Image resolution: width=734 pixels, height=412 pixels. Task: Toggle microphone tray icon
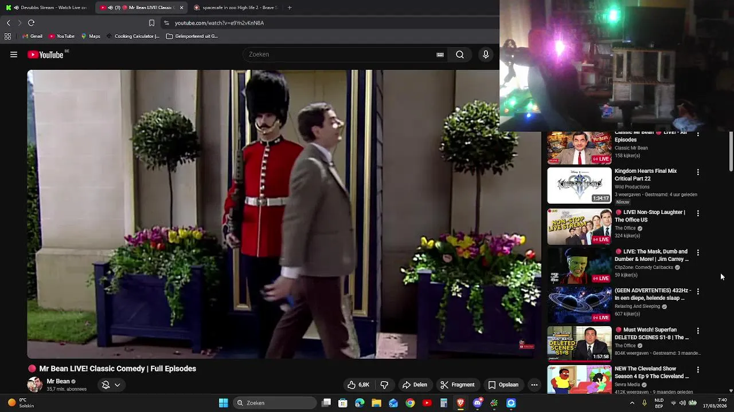click(645, 403)
